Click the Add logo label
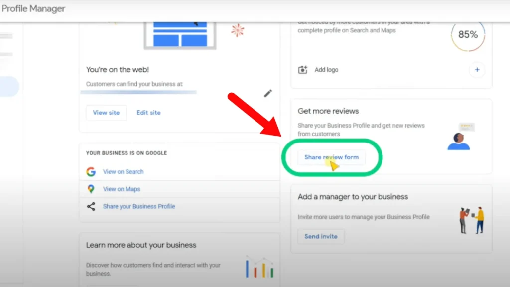Image resolution: width=510 pixels, height=287 pixels. (x=326, y=70)
